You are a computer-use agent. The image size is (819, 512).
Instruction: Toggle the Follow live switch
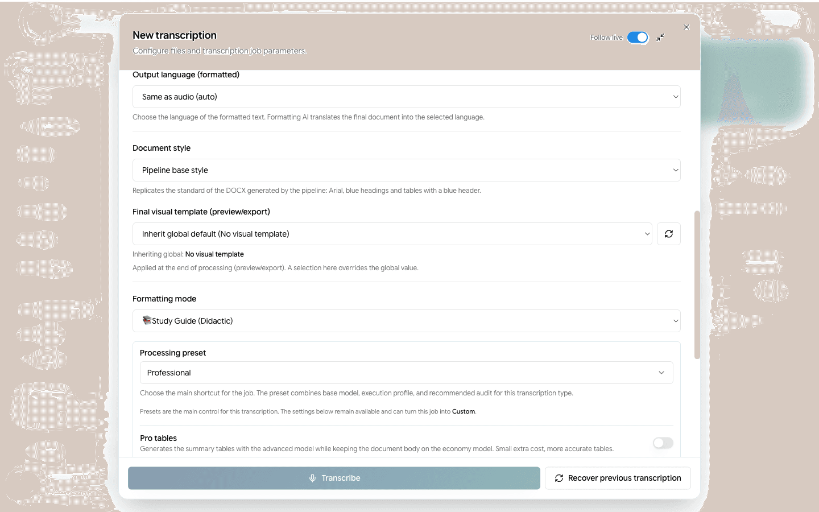coord(638,38)
